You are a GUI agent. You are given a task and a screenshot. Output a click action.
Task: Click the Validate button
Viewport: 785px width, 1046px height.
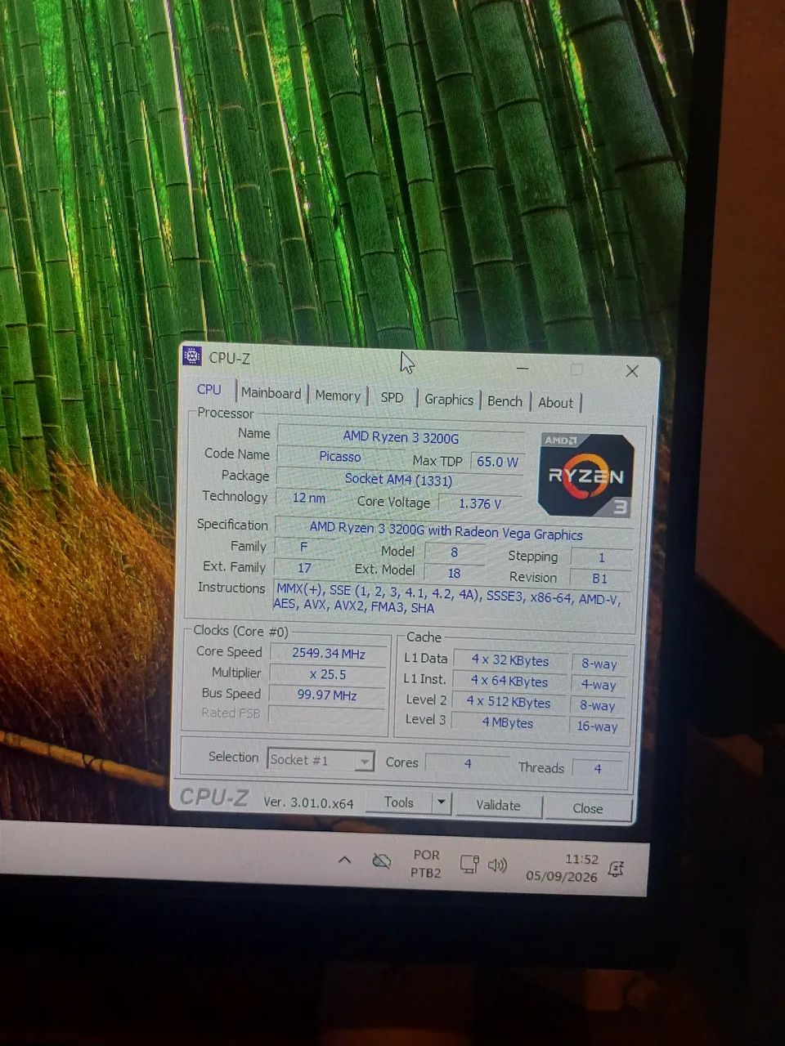coord(498,805)
